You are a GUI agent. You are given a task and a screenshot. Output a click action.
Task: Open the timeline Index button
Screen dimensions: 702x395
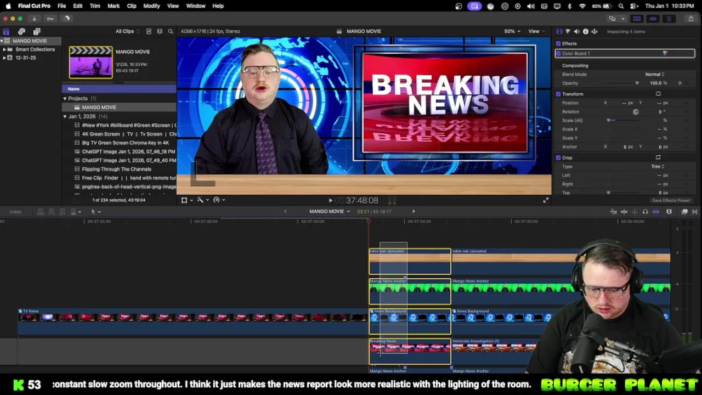pos(15,212)
